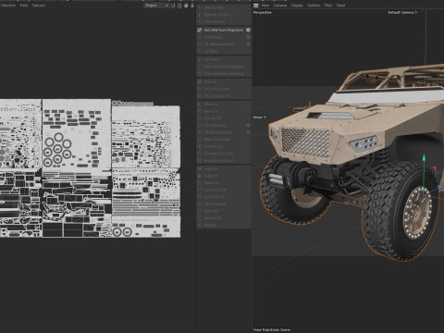Viewport: 444px width, 333px height.
Task: Open UV Unwrap options gear
Action: coord(248,37)
